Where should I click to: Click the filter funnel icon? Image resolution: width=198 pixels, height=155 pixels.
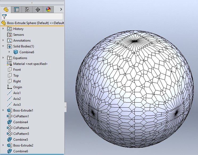click(5, 17)
